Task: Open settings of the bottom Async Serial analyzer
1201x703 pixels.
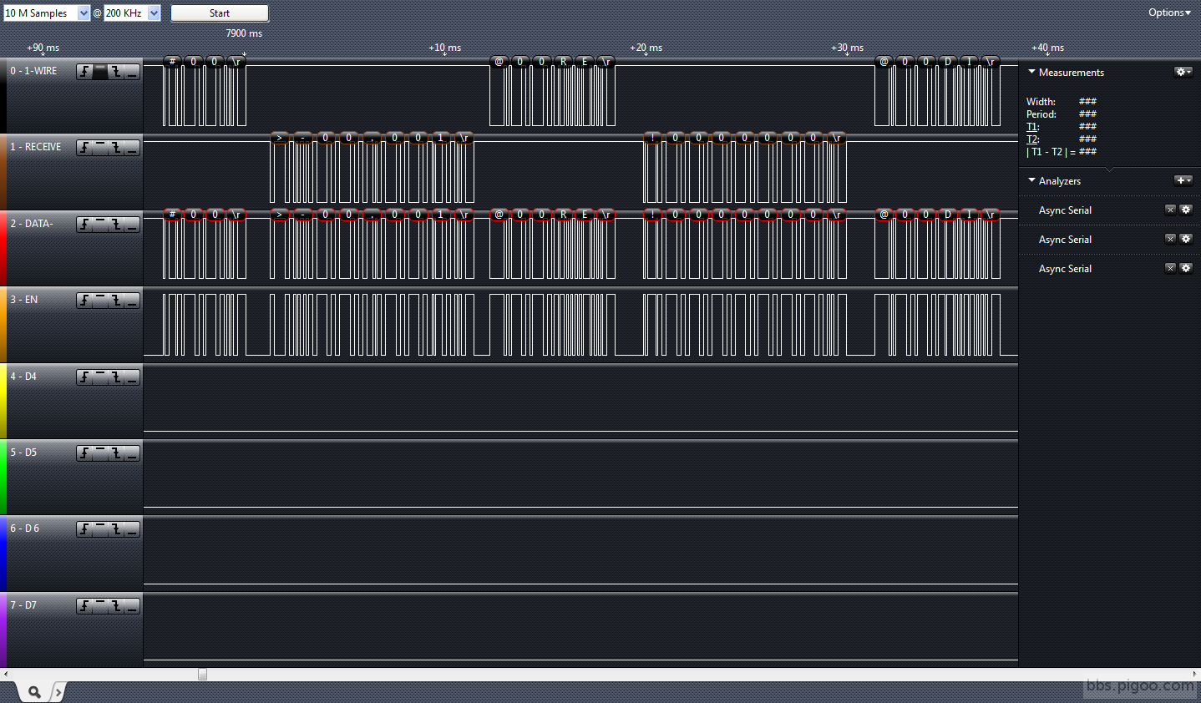Action: (x=1186, y=268)
